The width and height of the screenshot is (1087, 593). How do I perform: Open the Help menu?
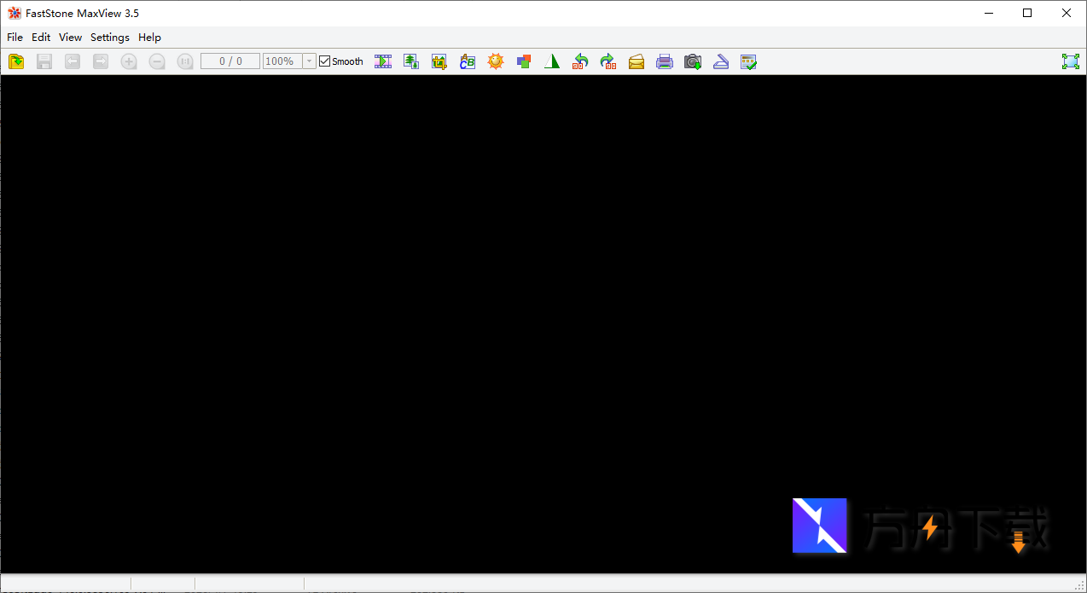(x=149, y=37)
